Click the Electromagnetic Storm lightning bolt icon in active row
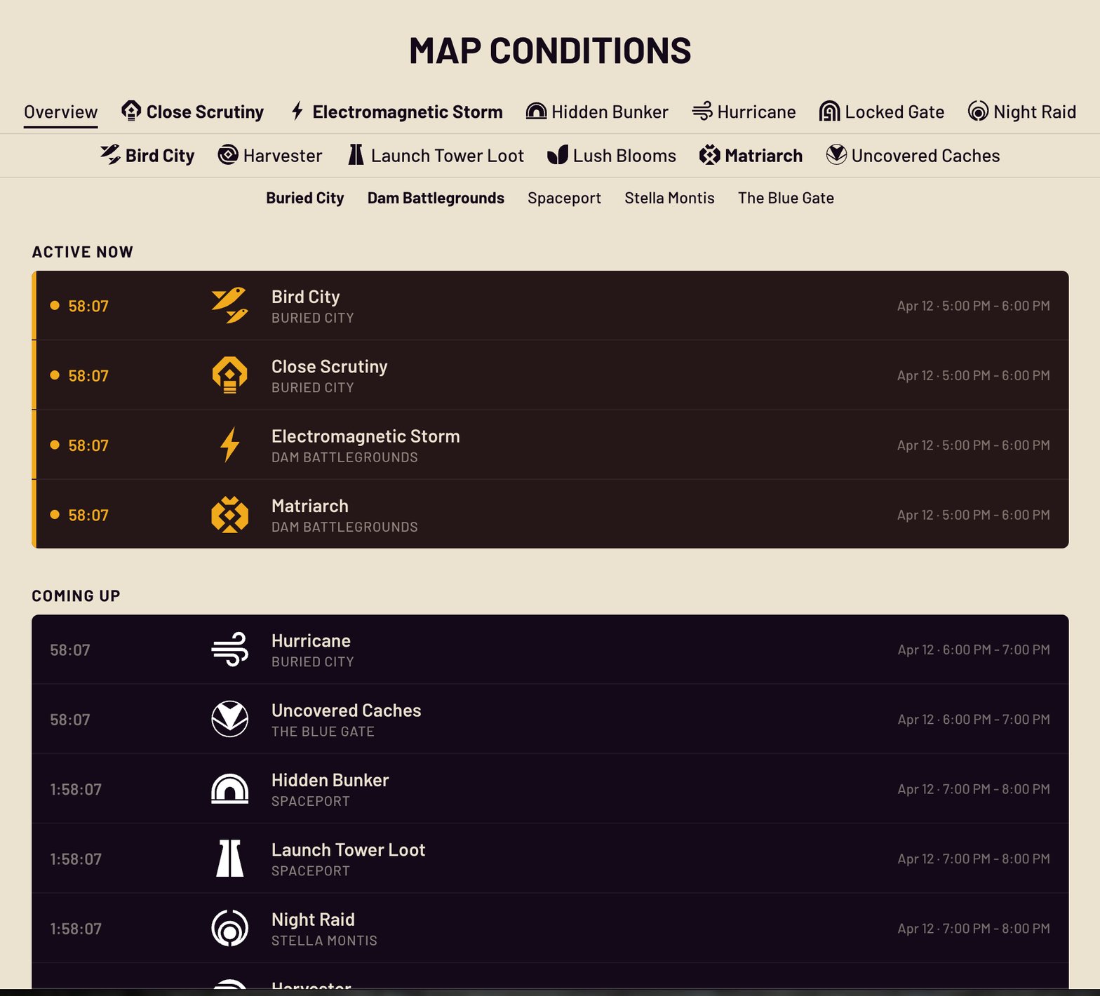1100x996 pixels. pos(229,445)
